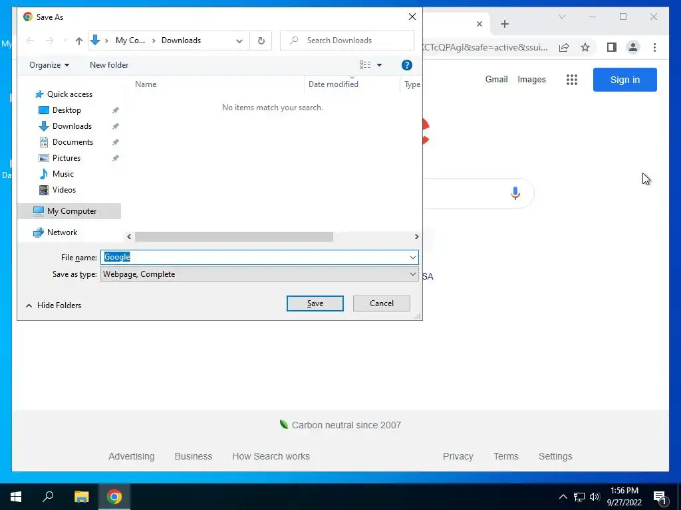
Task: Click scroll right arrow in file list
Action: click(416, 237)
